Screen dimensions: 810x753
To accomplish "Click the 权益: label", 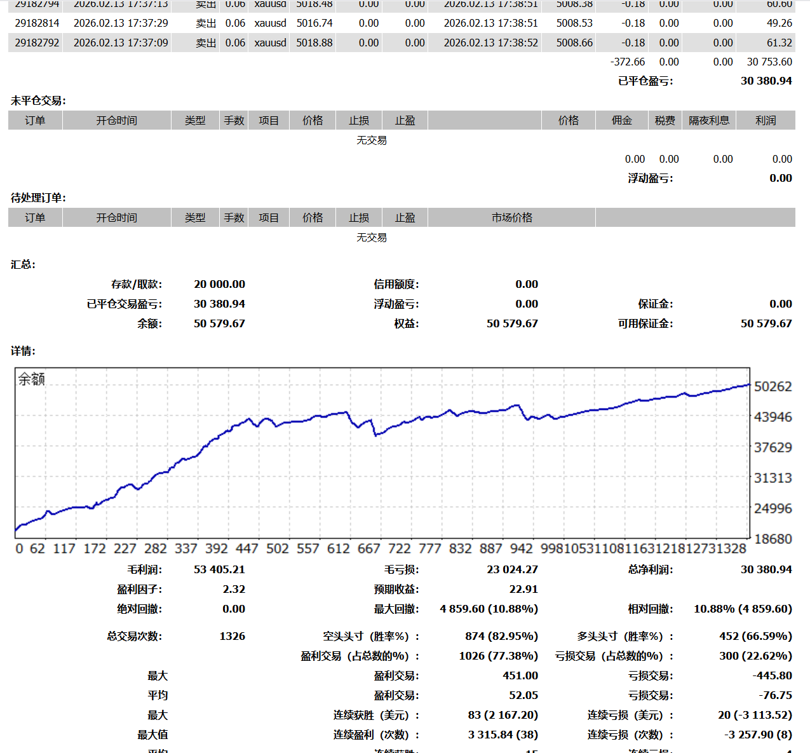I will (407, 323).
